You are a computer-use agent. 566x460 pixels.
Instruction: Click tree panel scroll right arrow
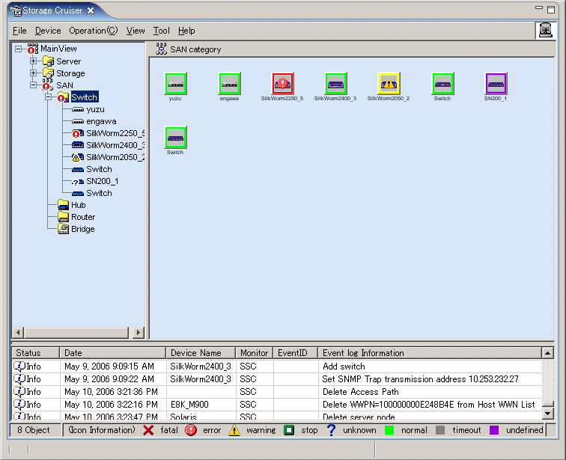point(139,332)
